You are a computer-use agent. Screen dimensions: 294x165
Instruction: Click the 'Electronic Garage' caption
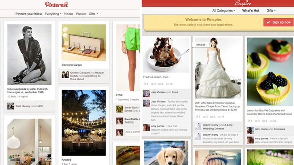[x=72, y=65]
